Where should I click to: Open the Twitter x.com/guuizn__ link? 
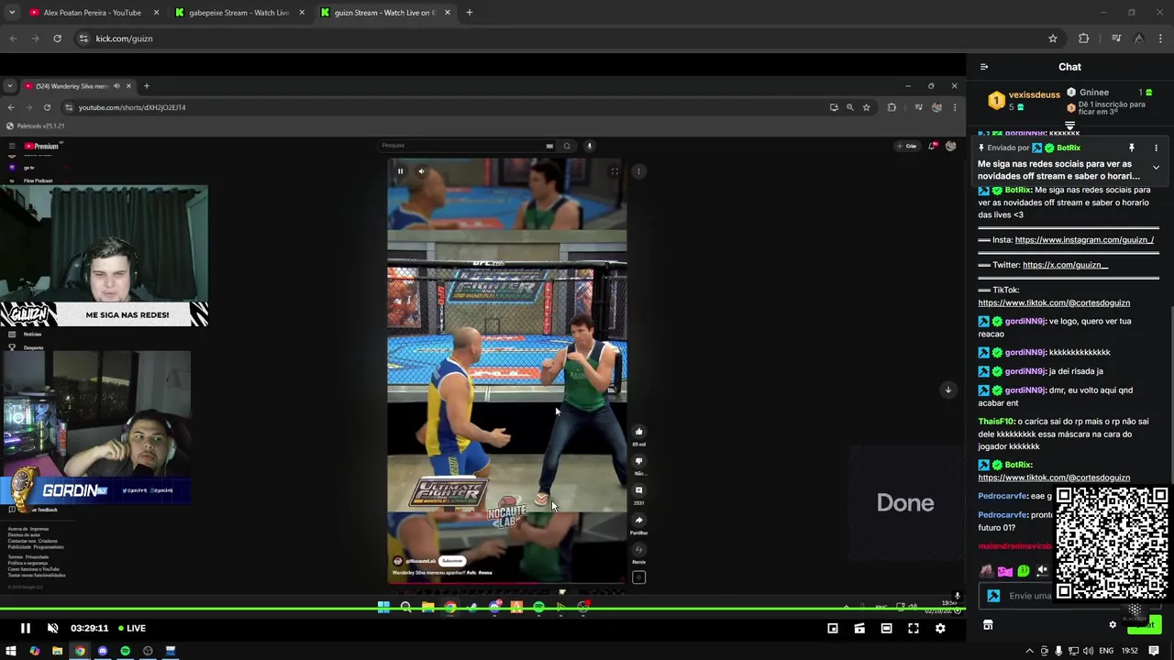pos(1065,265)
